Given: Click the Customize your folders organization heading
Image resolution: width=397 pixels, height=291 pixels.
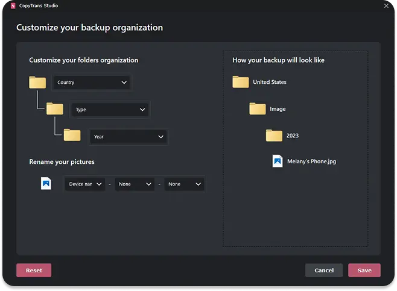Looking at the screenshot, I should (83, 60).
